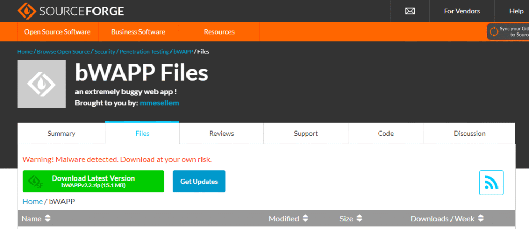Open the Discussion tab
The height and width of the screenshot is (229, 529).
coord(470,133)
